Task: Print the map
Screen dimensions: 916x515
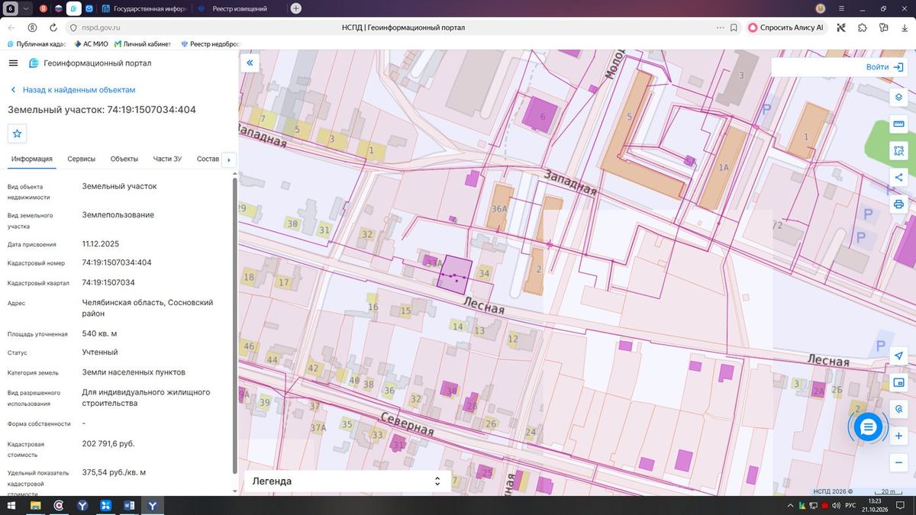Action: pyautogui.click(x=898, y=204)
